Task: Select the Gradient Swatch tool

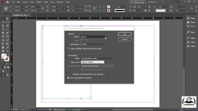Action: coord(3,44)
